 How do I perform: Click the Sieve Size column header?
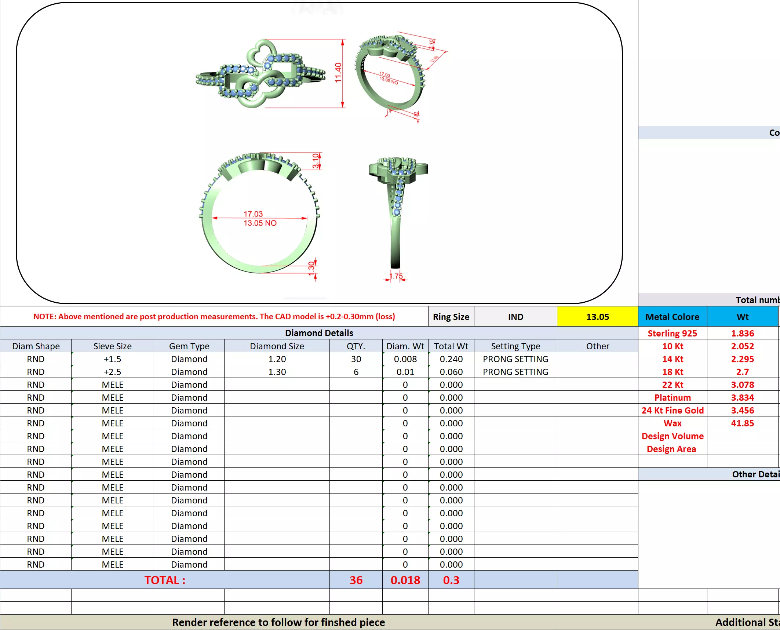coord(112,346)
